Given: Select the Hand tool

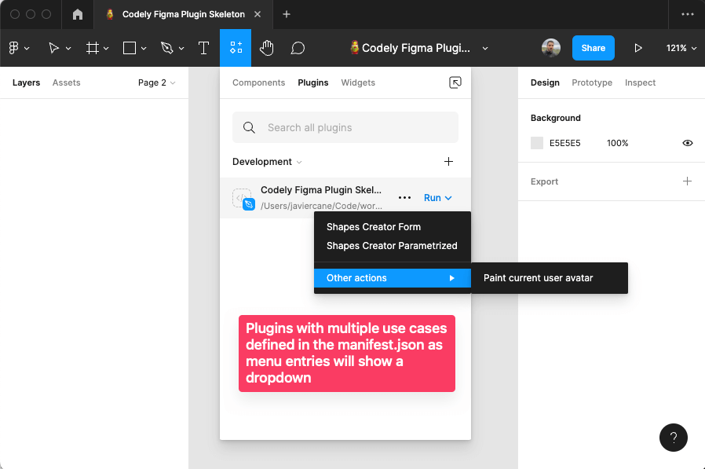Looking at the screenshot, I should pyautogui.click(x=267, y=48).
